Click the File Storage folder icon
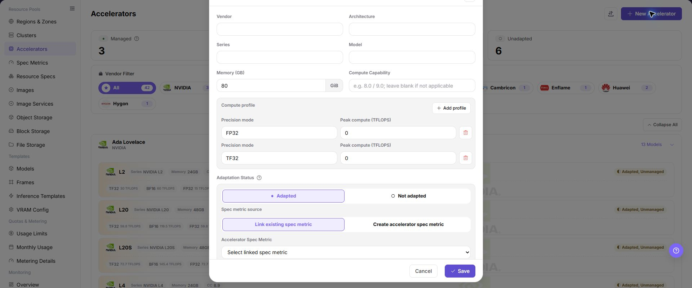Viewport: 692px width, 288px height. click(11, 145)
